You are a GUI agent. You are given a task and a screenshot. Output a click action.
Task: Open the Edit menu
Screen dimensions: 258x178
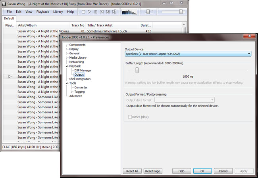pos(19,11)
